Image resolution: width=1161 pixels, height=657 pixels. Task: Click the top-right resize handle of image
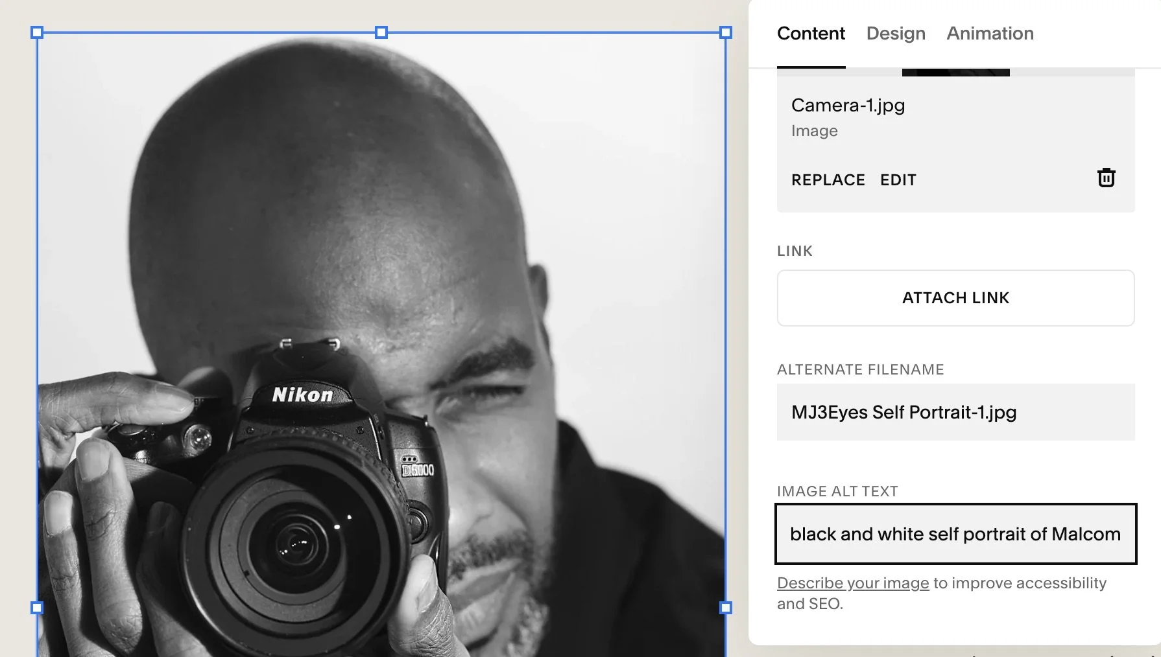click(x=726, y=32)
